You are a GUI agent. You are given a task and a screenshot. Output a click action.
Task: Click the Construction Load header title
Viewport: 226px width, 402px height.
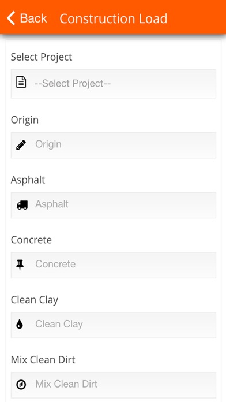click(114, 18)
